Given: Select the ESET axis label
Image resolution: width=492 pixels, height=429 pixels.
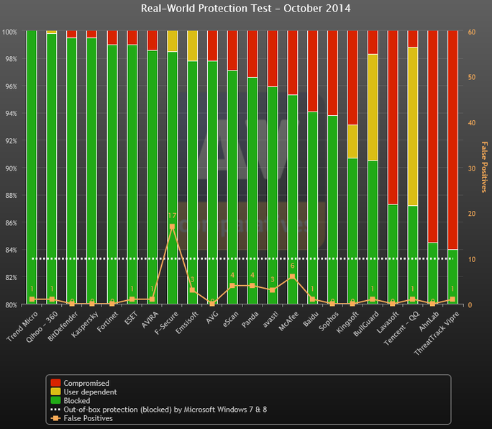Looking at the screenshot, I should pos(131,318).
